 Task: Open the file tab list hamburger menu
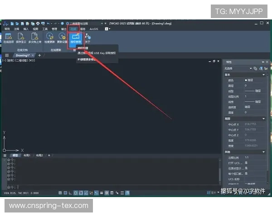[x=7, y=55]
